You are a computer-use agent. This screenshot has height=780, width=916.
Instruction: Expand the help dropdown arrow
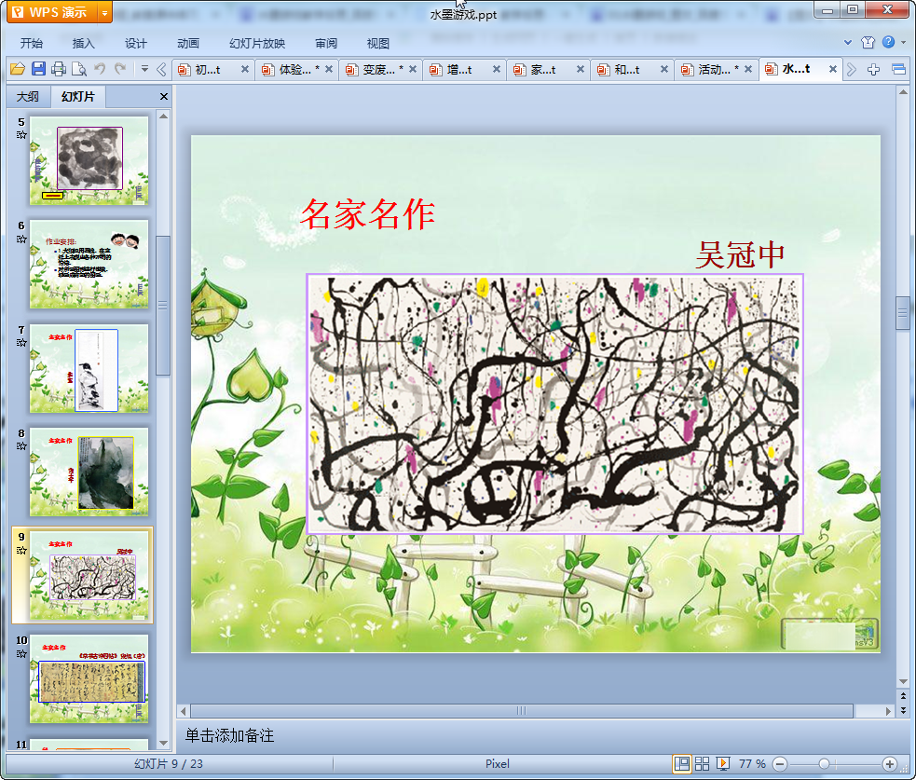point(903,42)
